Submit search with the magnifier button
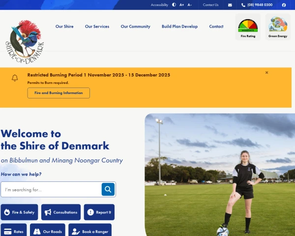Image resolution: width=295 pixels, height=236 pixels. pyautogui.click(x=108, y=189)
